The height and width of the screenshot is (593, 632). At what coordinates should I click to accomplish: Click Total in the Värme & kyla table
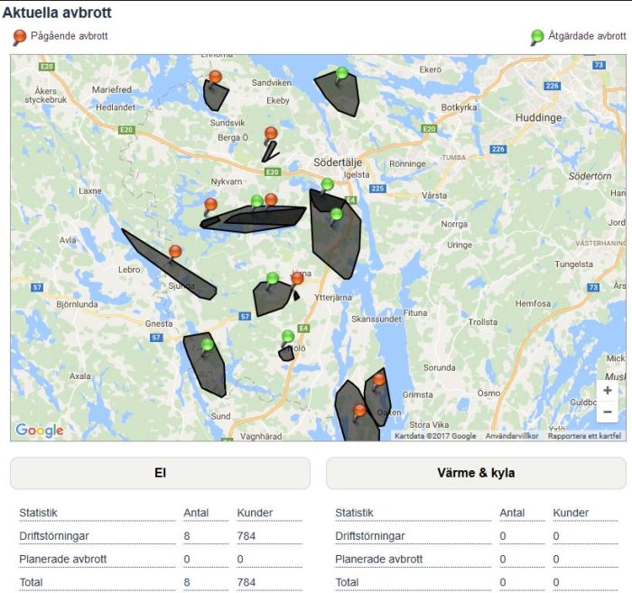tap(347, 582)
